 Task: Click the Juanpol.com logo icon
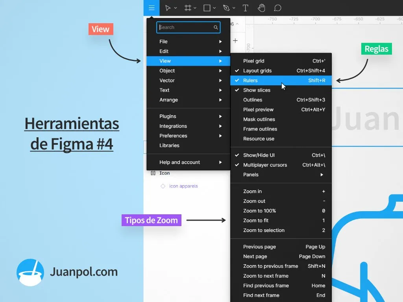tap(30, 272)
